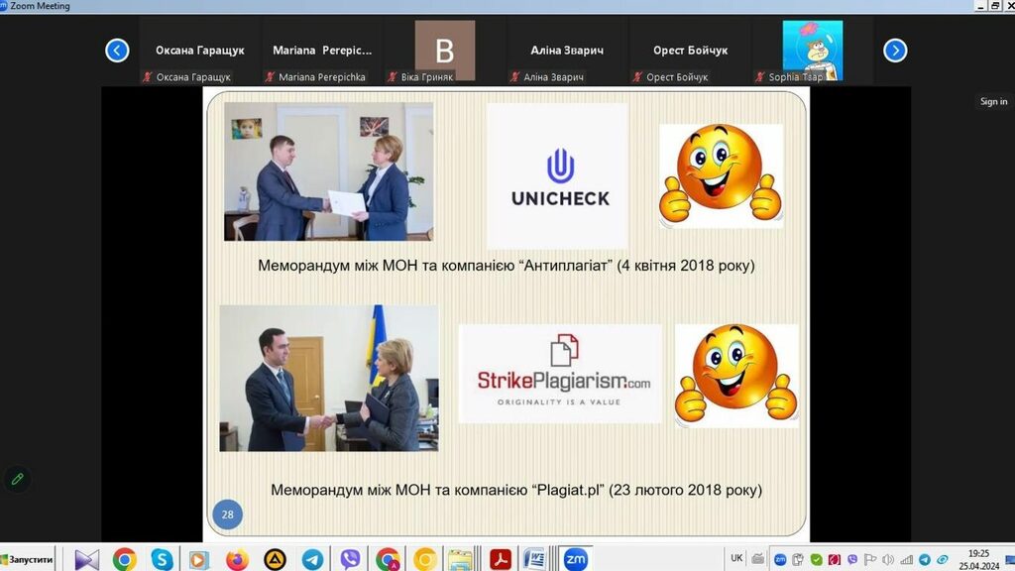The image size is (1015, 571).
Task: Show next participants with right arrow
Action: [x=895, y=51]
